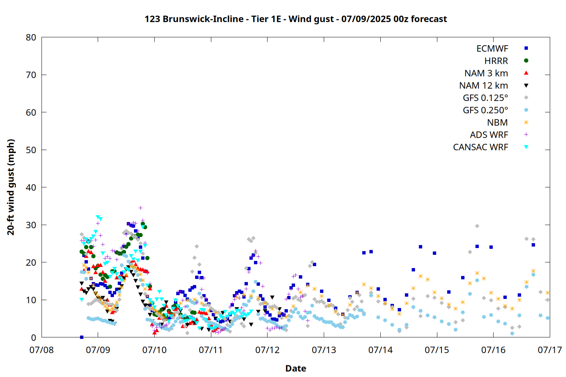Viewport: 566px width, 377px height.
Task: Click the GFS 0.125° legend label
Action: click(485, 98)
